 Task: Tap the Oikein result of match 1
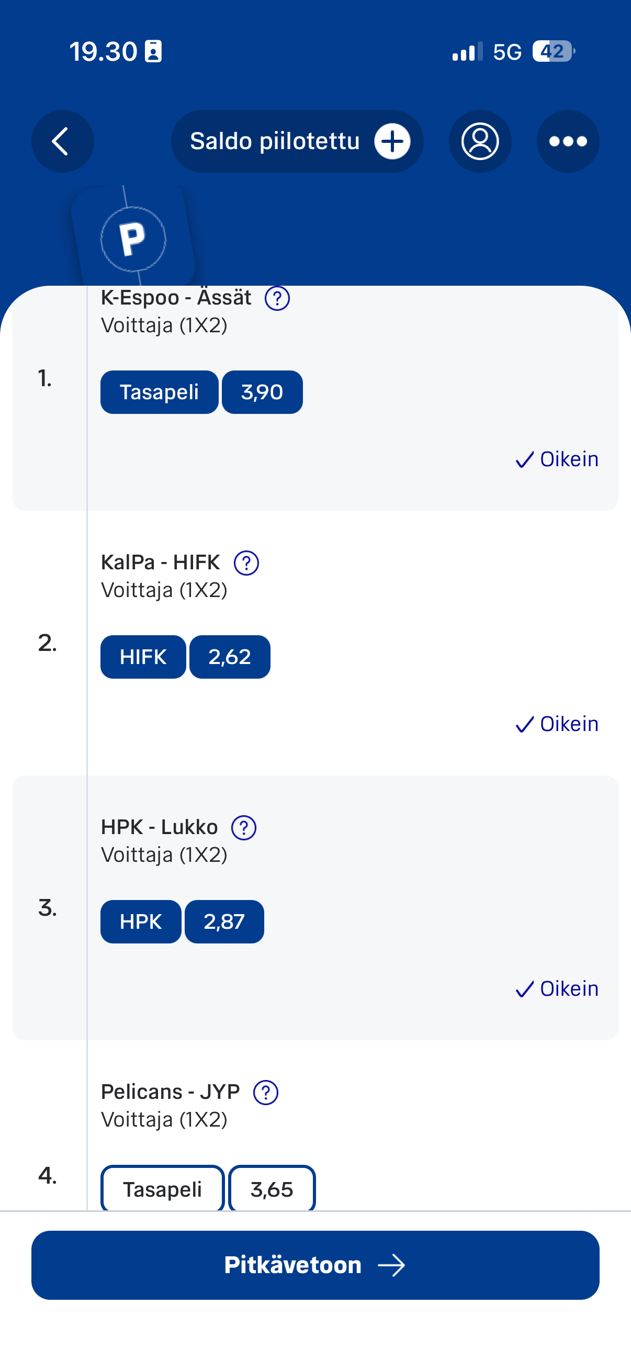[557, 459]
